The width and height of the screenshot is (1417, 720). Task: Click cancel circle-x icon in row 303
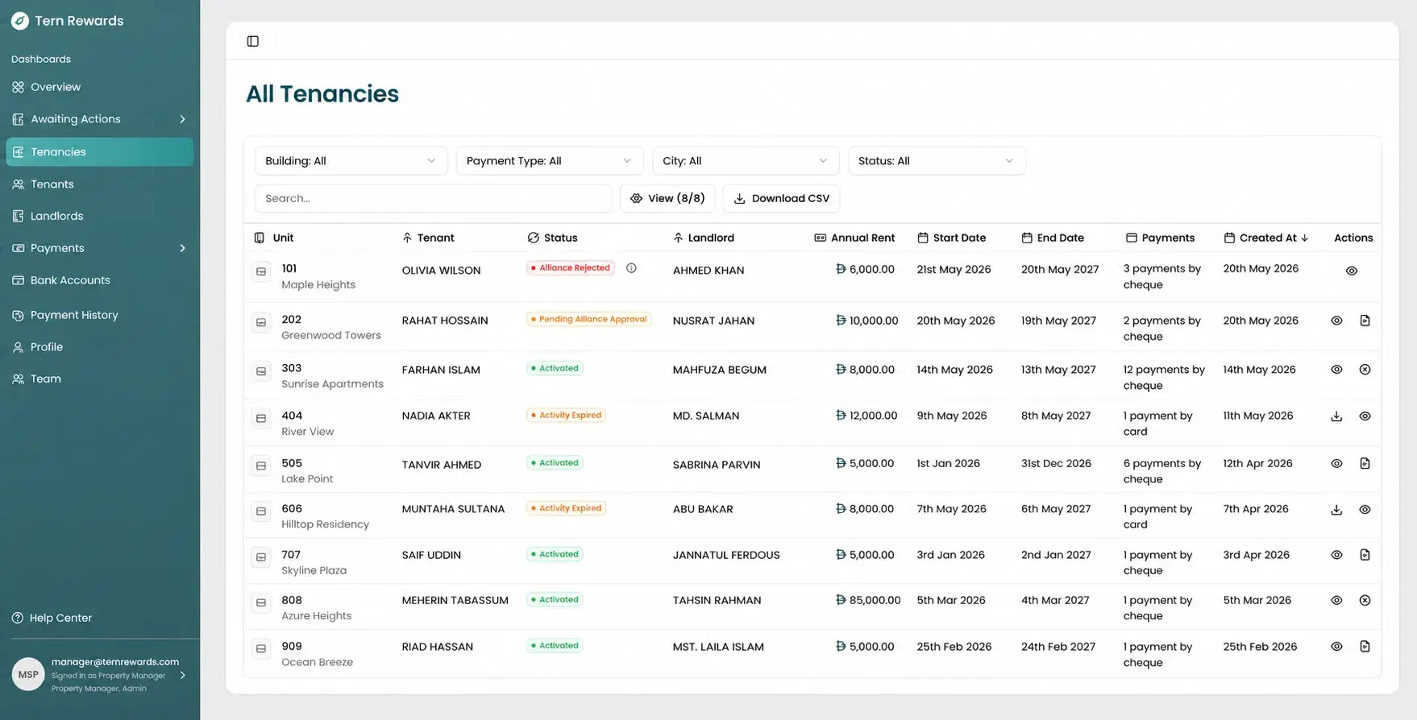tap(1365, 370)
